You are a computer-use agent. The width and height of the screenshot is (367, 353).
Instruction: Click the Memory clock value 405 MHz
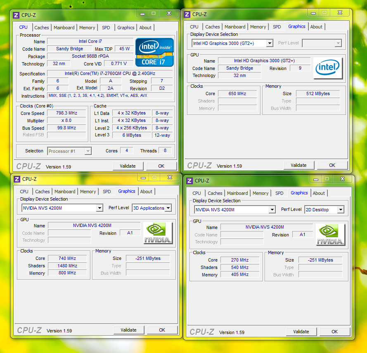coord(240,274)
